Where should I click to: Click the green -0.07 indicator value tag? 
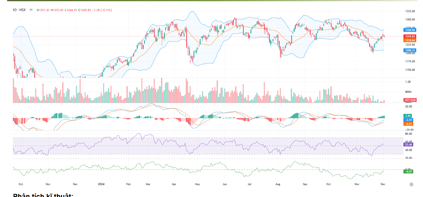(408, 171)
